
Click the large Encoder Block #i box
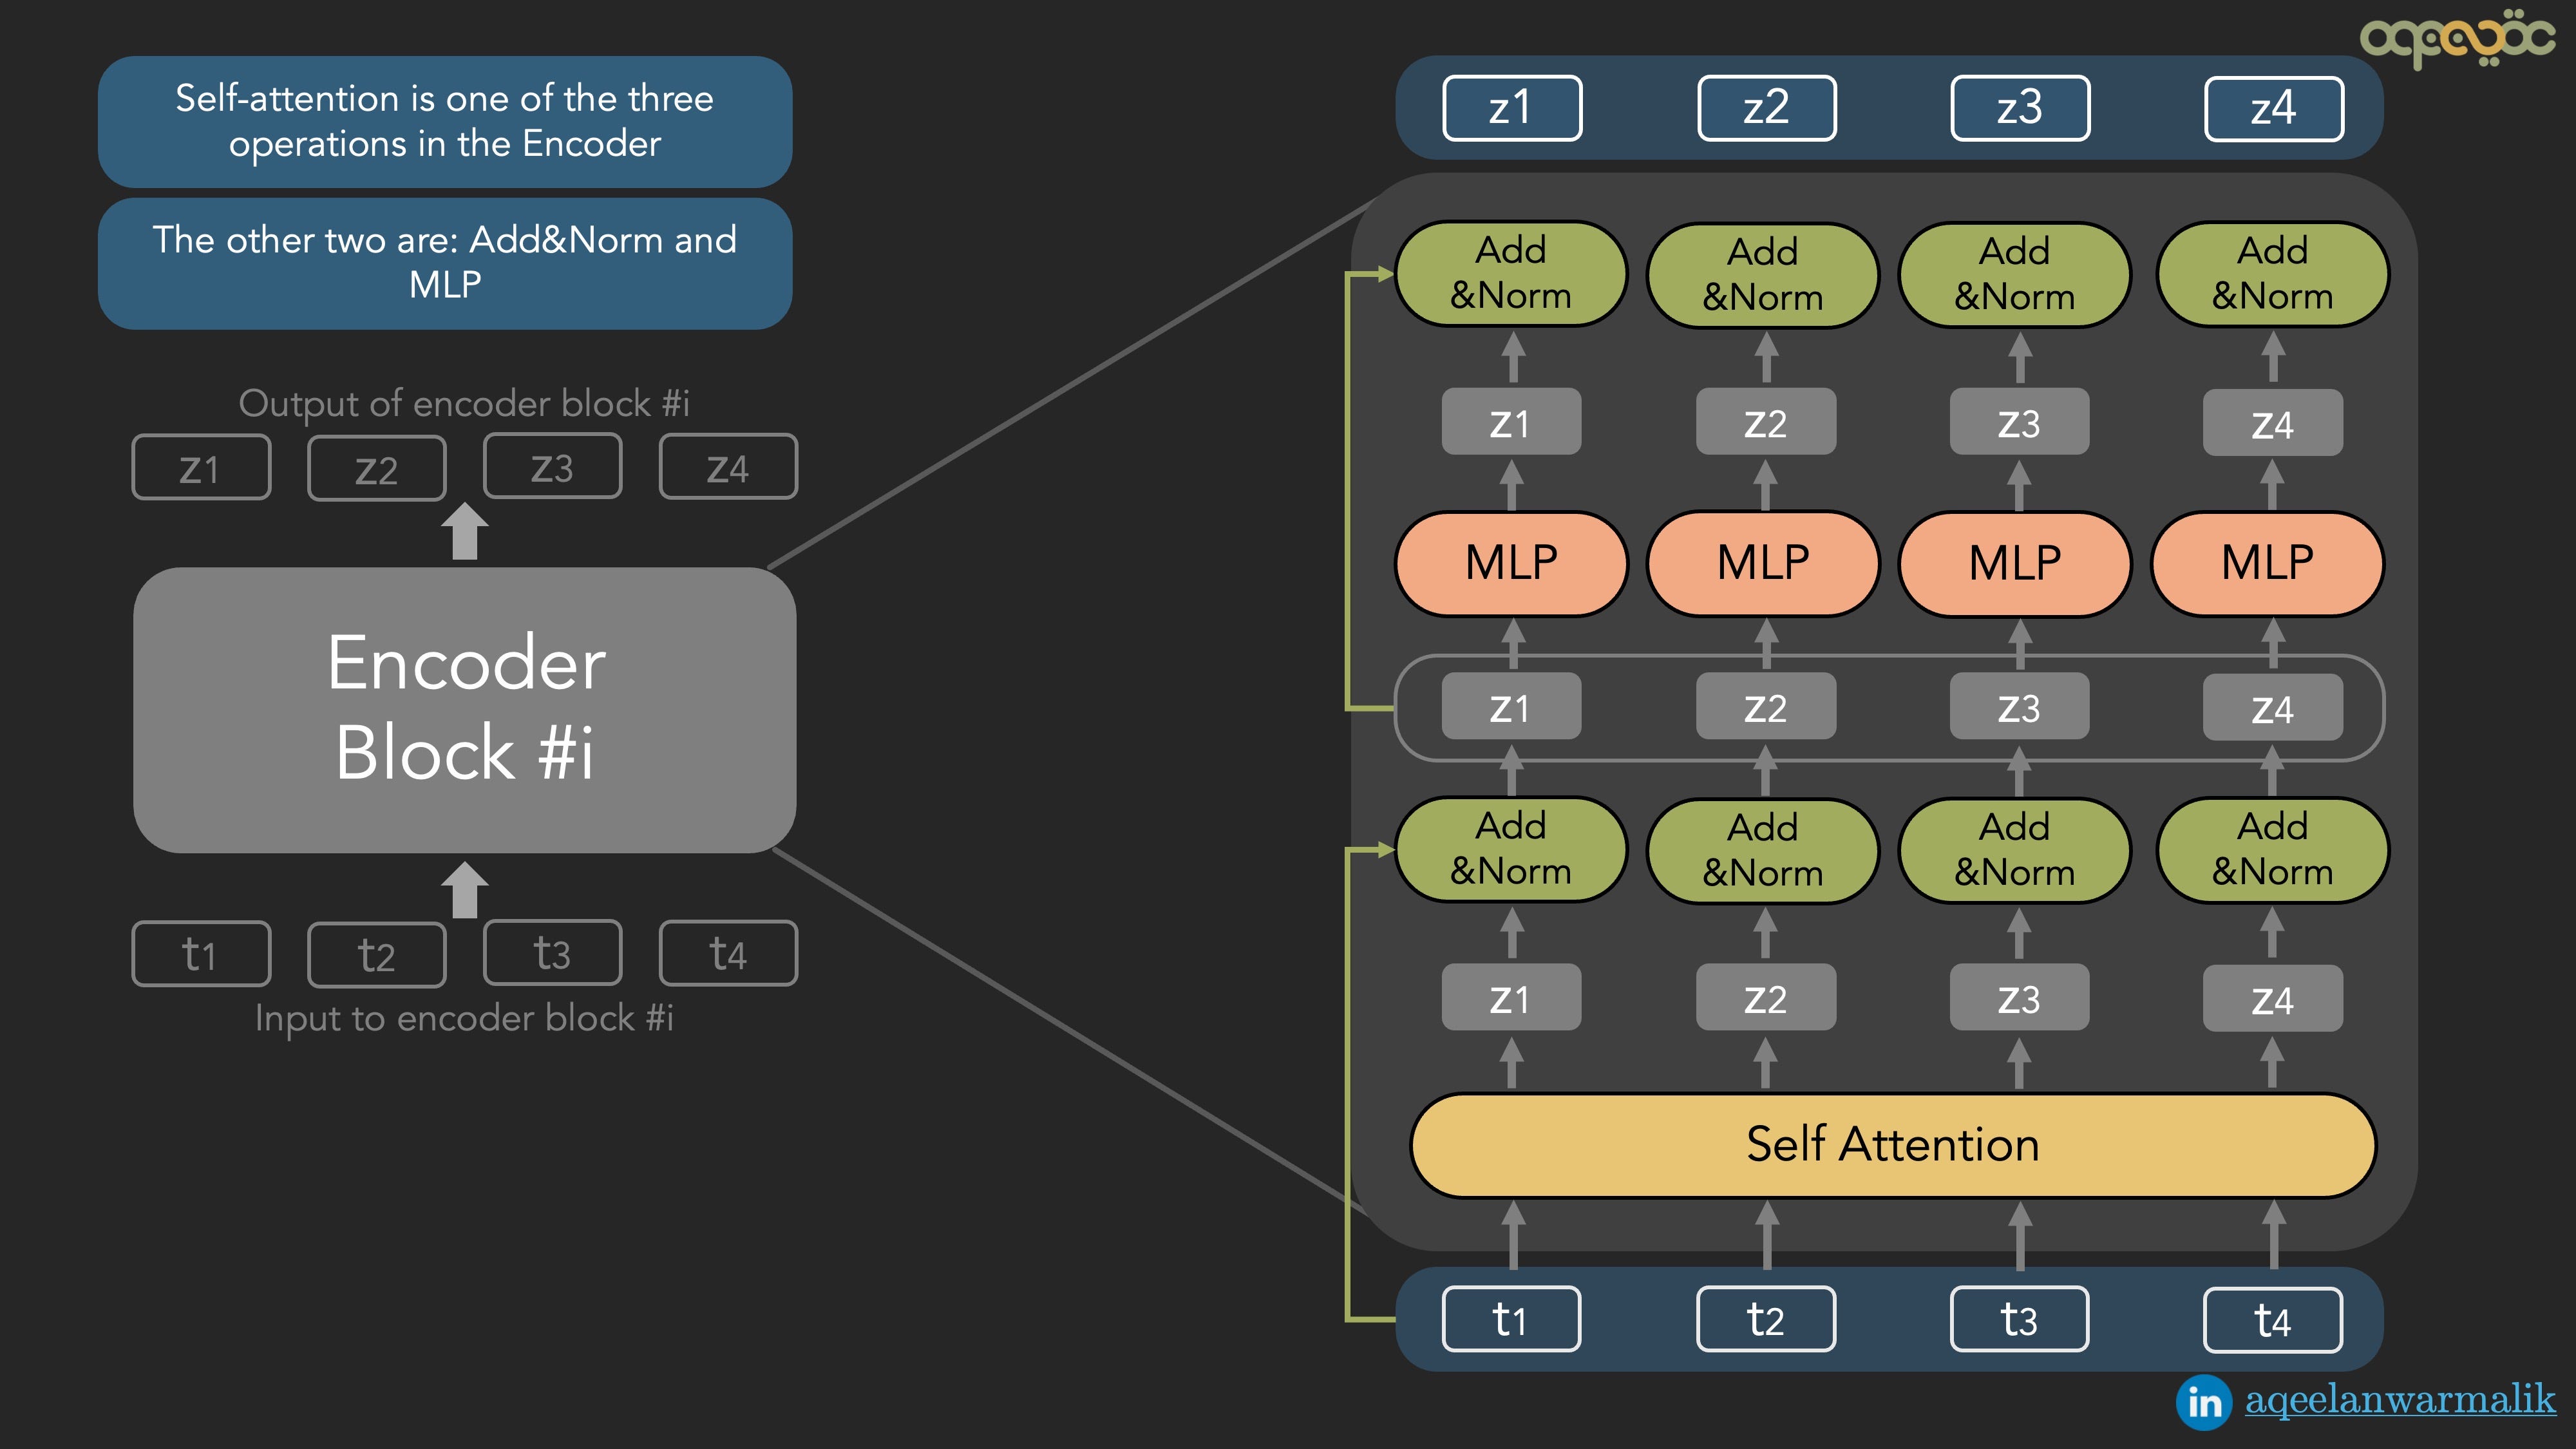464,709
